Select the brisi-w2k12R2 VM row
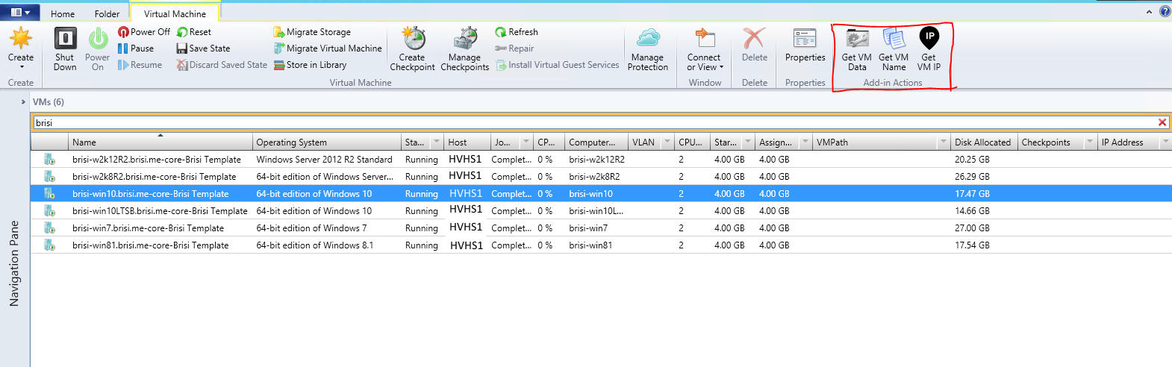 click(601, 160)
